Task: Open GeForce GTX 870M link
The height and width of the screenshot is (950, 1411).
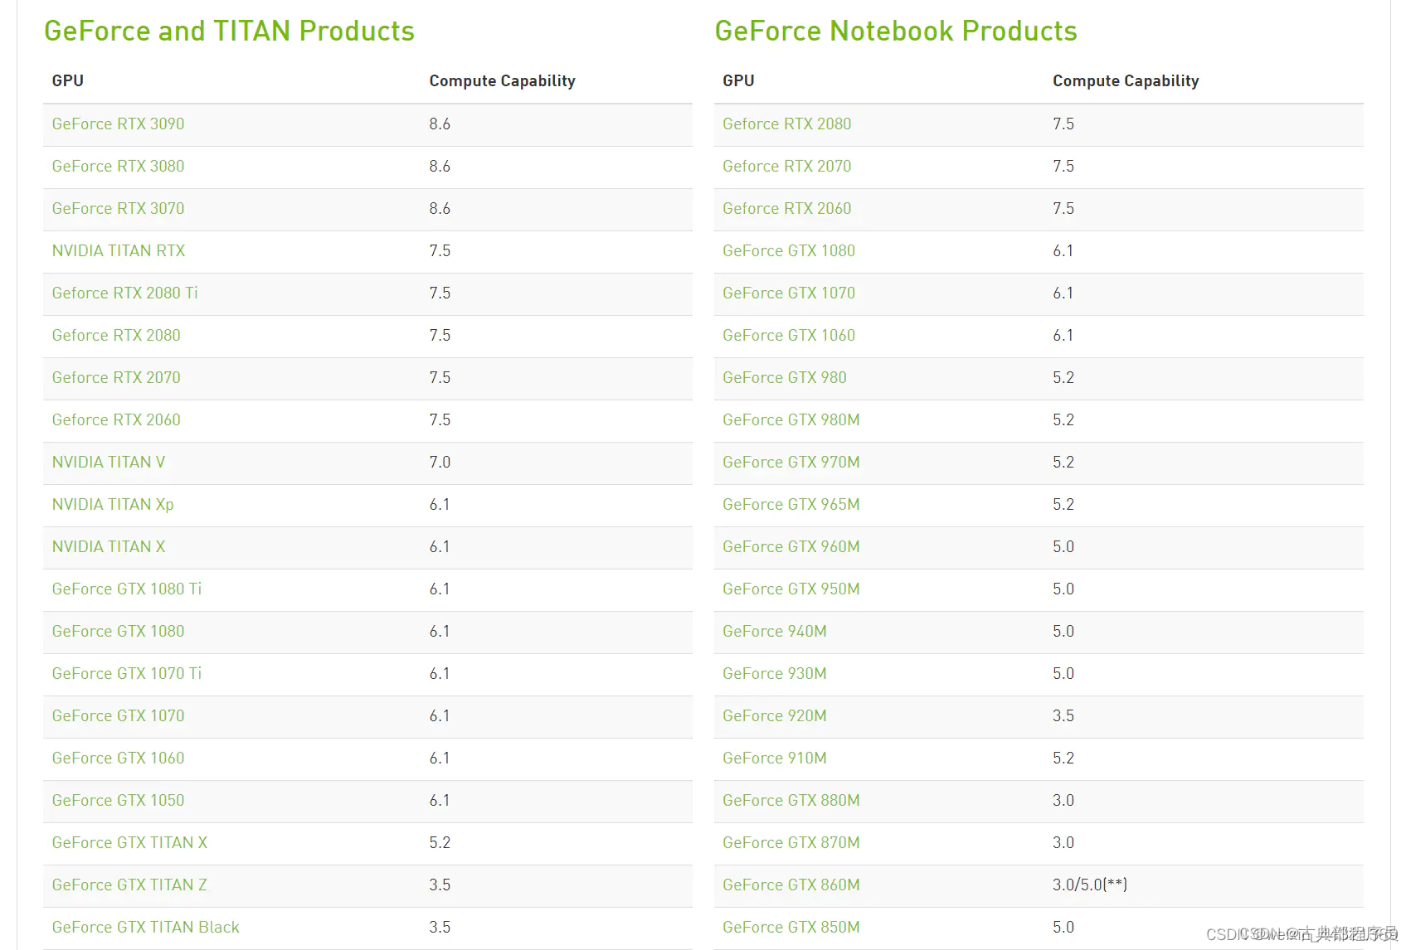Action: coord(791,843)
